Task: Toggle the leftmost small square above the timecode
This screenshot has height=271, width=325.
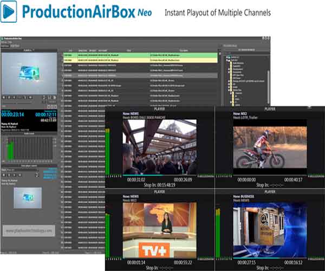Action: coord(49,107)
